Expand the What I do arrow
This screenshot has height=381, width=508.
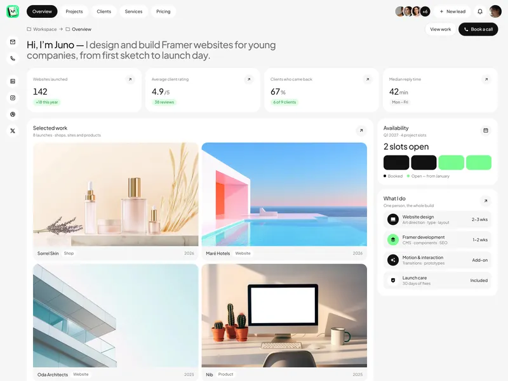[485, 201]
